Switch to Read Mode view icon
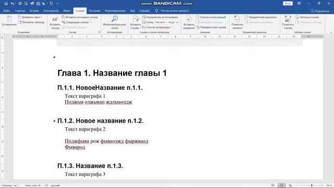334x188 pixels. 273,185
